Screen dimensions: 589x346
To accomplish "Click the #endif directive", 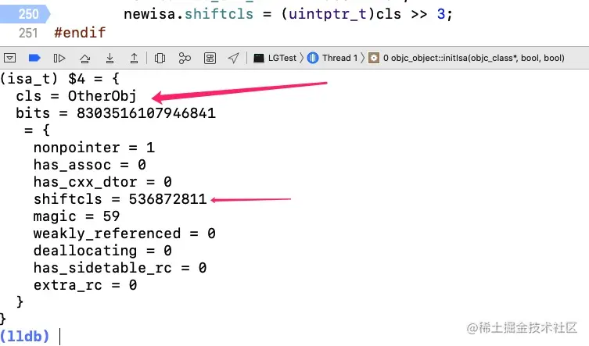I will click(80, 33).
